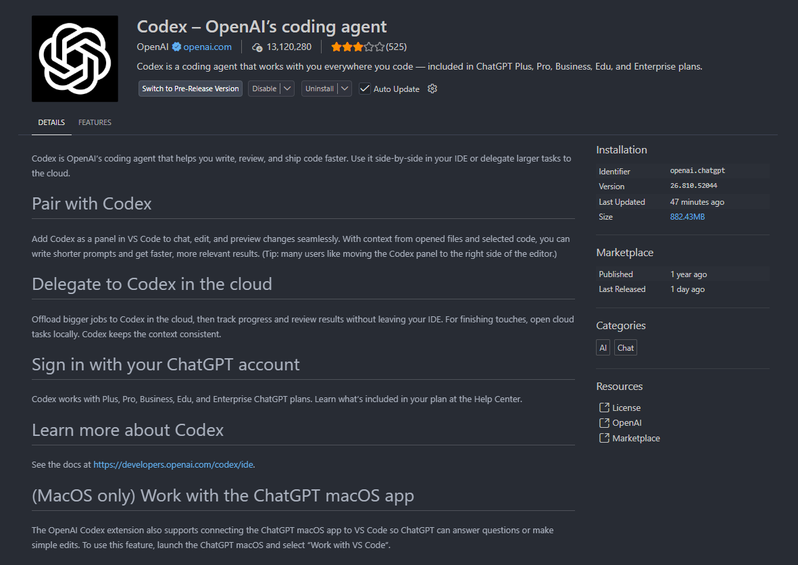Screen dimensions: 798x565
Task: Toggle the Auto Update checkbox
Action: click(x=365, y=89)
